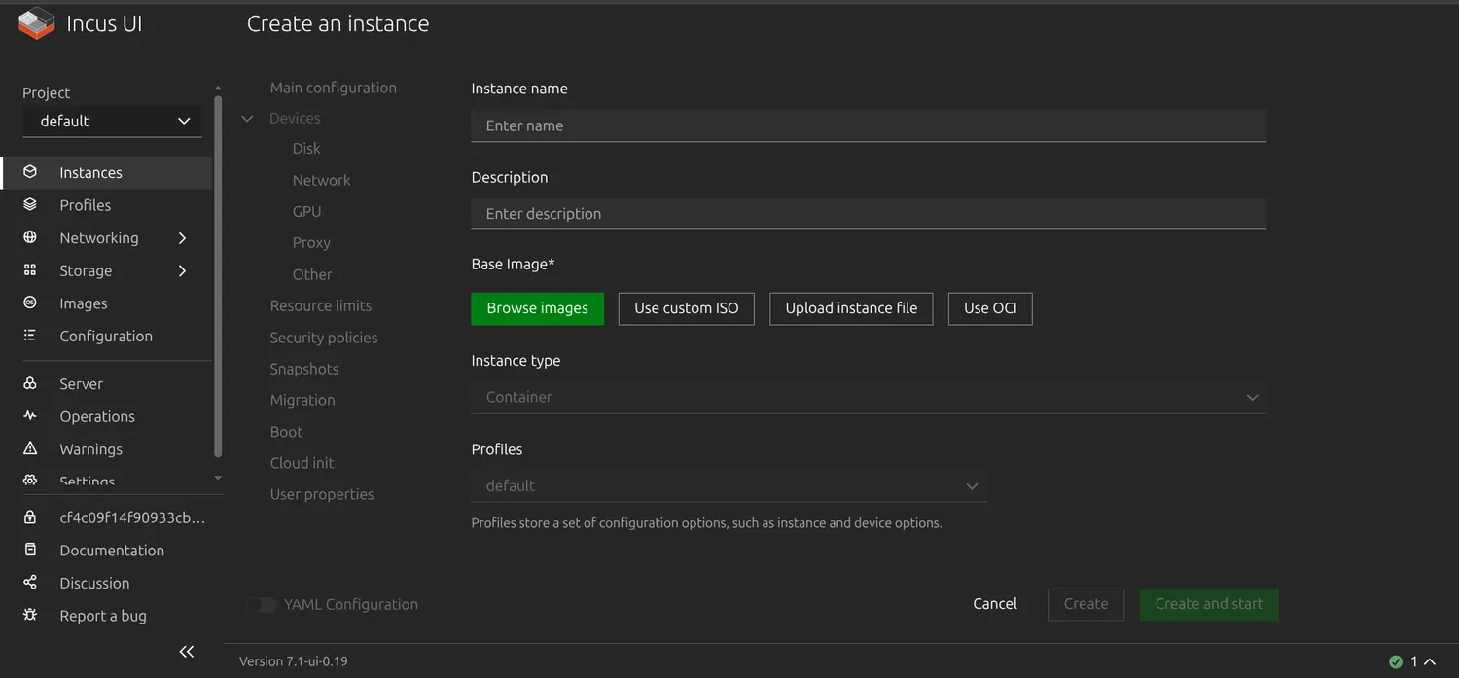Open the User properties section
Viewport: 1459px width, 678px height.
pyautogui.click(x=322, y=494)
